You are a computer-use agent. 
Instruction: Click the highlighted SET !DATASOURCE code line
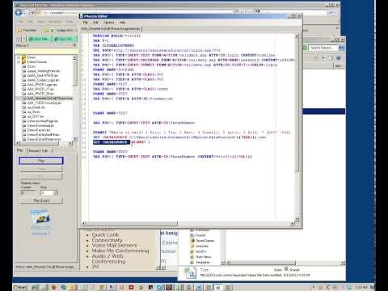pos(121,142)
